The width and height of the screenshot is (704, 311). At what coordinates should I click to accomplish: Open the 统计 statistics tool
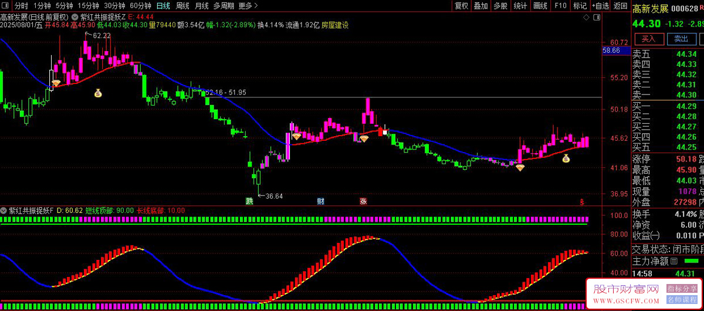click(520, 6)
